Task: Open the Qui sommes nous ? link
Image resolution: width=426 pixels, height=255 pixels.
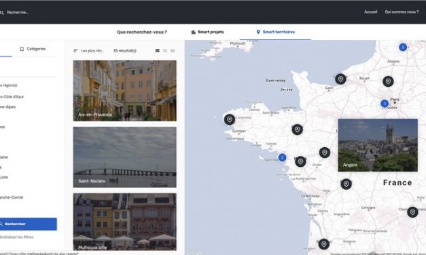Action: [x=402, y=12]
